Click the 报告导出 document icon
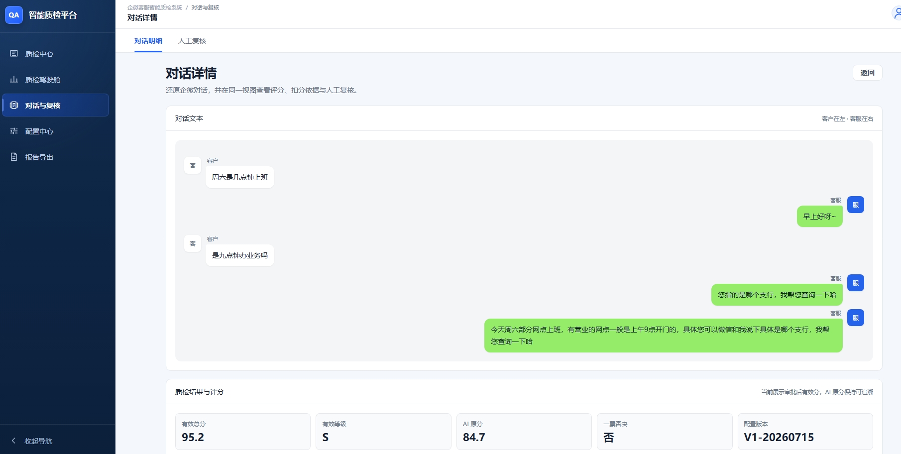This screenshot has height=454, width=901. coord(14,157)
